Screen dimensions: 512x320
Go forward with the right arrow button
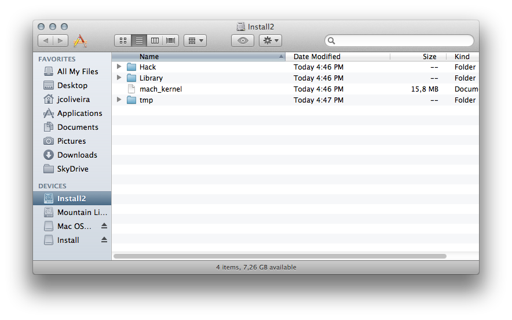[60, 41]
